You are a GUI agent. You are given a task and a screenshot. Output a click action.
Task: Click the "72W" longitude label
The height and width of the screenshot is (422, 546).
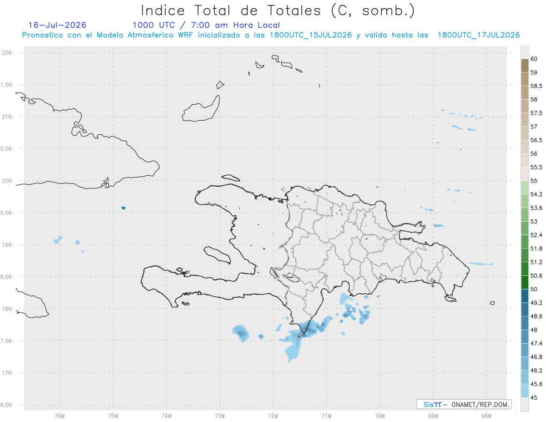(x=273, y=416)
